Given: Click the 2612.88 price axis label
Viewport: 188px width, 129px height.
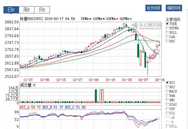Looking at the screenshot, I should pos(12,63).
